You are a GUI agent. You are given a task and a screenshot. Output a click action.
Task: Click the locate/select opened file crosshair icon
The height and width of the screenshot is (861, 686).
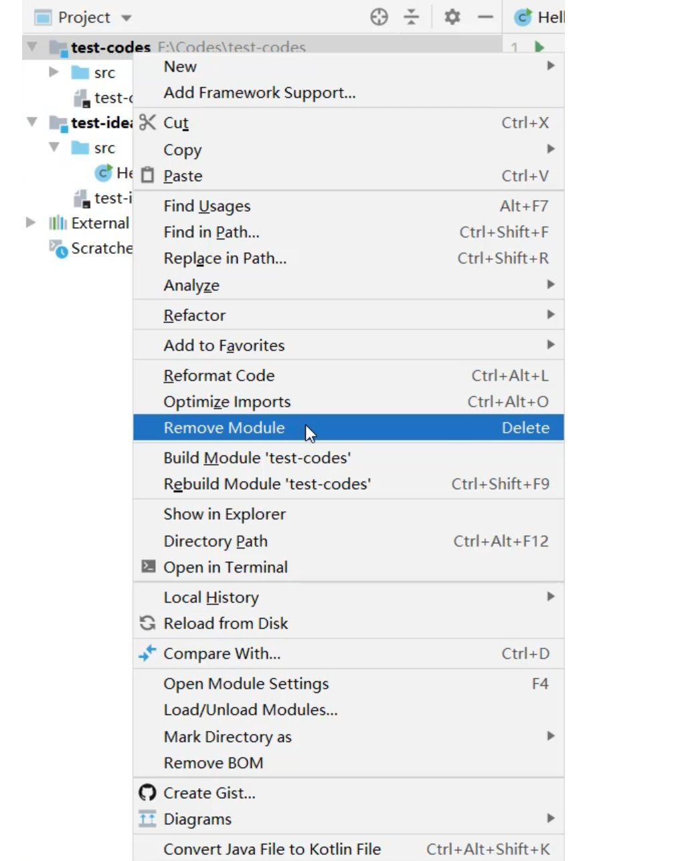coord(379,17)
